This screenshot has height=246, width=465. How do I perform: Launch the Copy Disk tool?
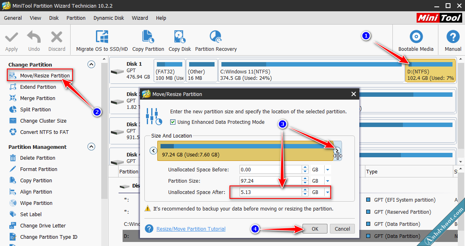(180, 41)
